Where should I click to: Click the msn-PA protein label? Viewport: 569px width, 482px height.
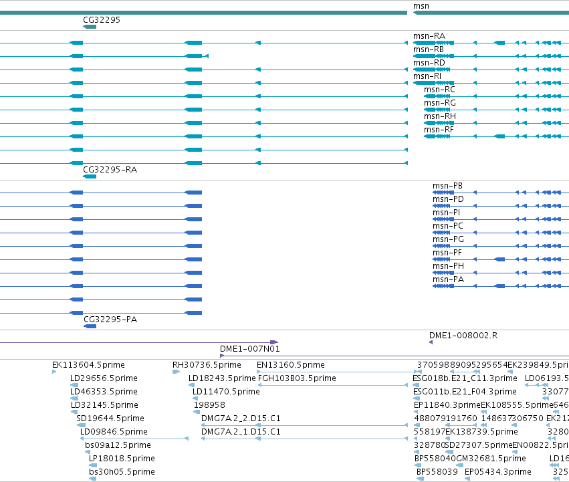(448, 279)
